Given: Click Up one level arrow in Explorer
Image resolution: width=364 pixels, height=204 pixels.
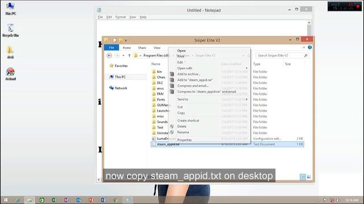Looking at the screenshot, I should tap(129, 56).
